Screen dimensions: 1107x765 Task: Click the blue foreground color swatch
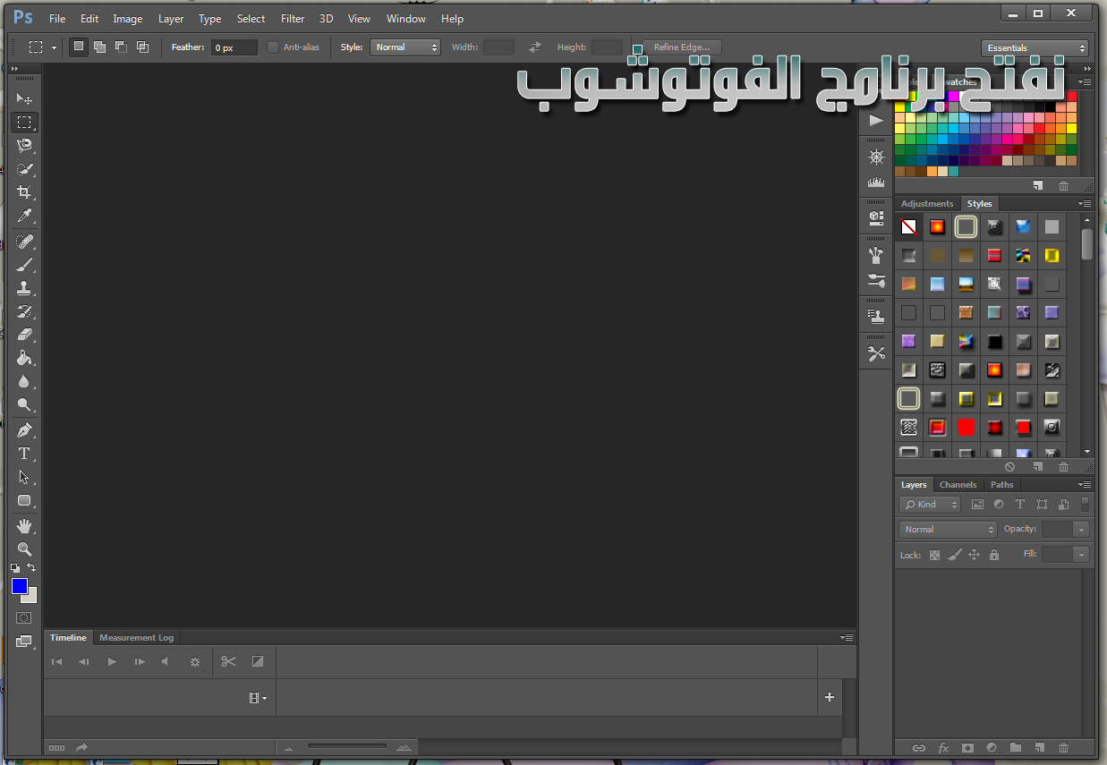point(20,586)
